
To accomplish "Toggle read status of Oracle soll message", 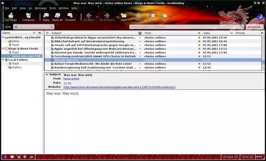I will pyautogui.click(x=199, y=45).
